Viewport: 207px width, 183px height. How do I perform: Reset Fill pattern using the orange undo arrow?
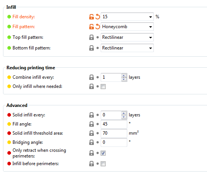(98, 27)
